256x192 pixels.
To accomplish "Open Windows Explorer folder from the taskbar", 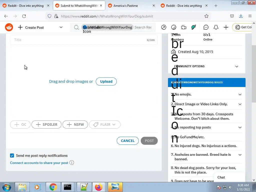I will (22, 187).
